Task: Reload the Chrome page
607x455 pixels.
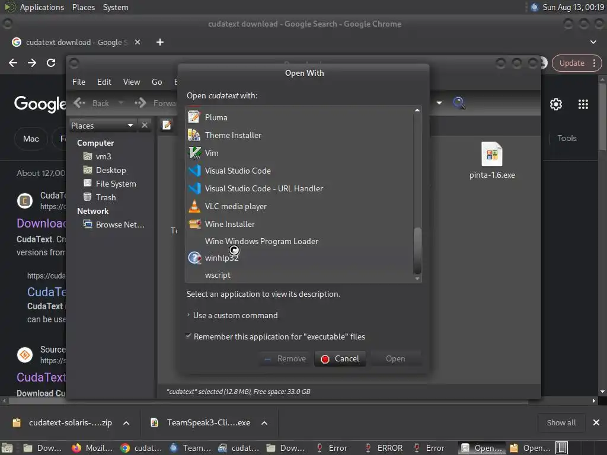Action: pyautogui.click(x=51, y=63)
